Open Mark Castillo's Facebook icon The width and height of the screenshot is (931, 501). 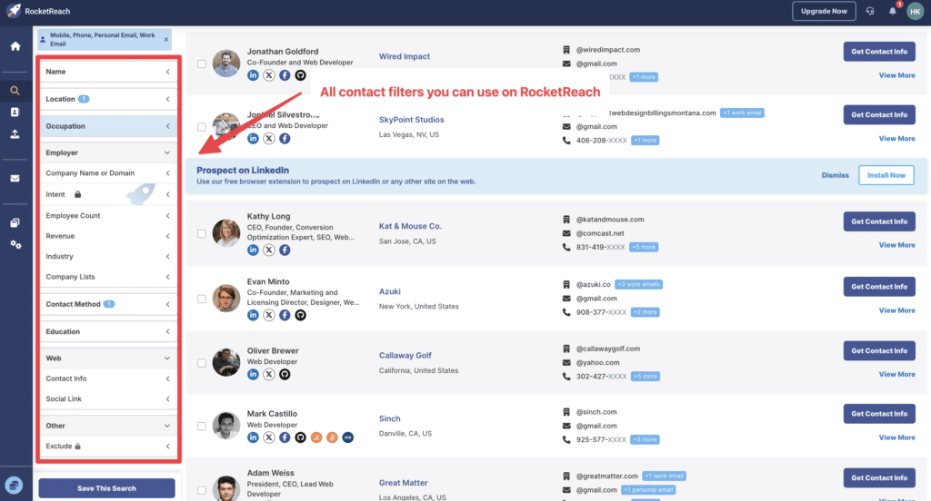285,437
